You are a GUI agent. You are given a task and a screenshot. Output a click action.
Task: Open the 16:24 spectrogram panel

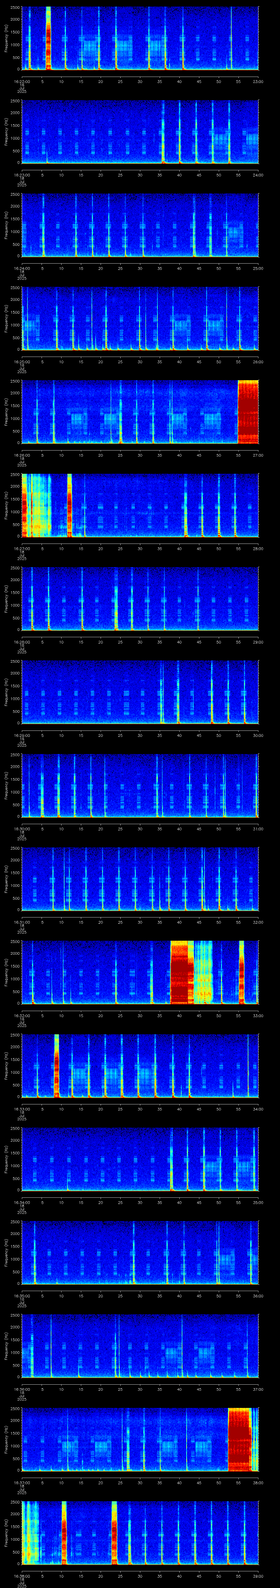140,225
